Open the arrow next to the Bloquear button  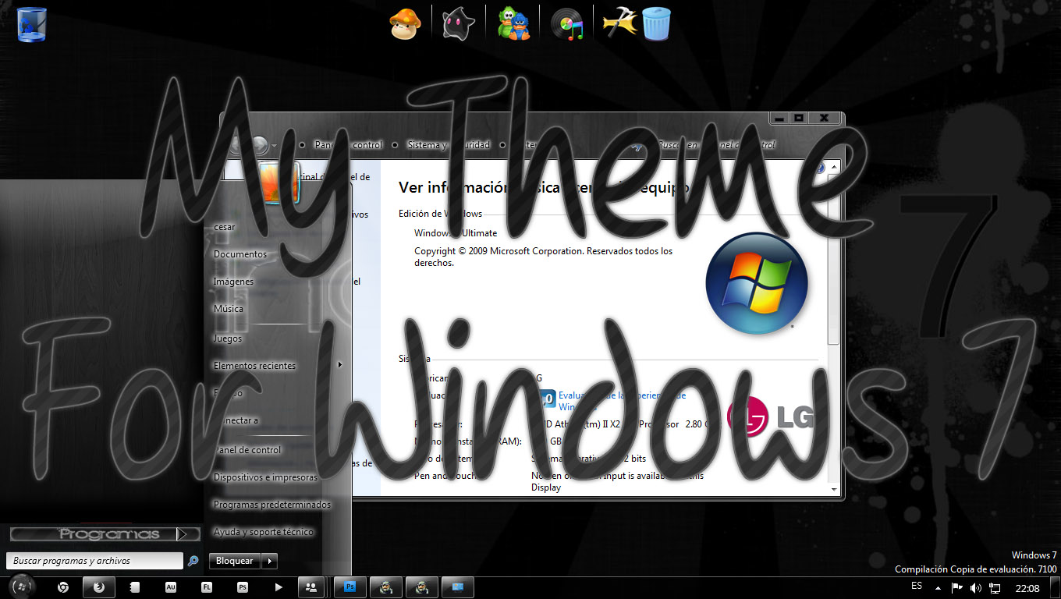[x=269, y=561]
